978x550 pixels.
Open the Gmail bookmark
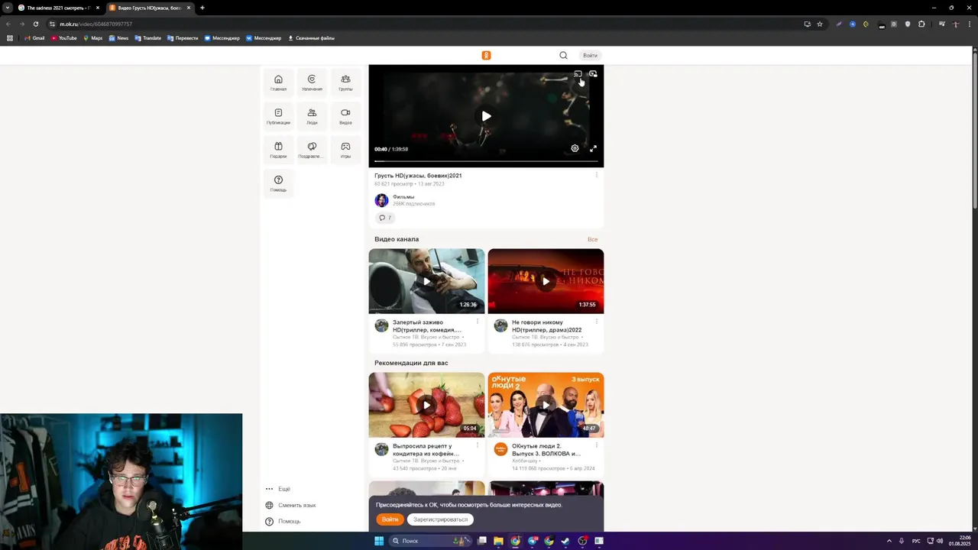[34, 38]
